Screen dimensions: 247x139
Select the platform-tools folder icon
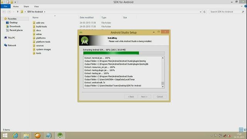[34, 42]
